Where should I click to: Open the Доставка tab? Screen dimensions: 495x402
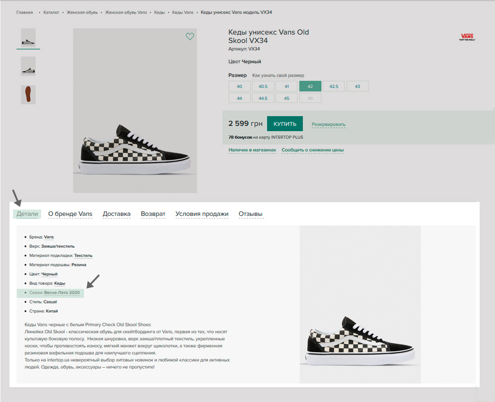coord(116,214)
